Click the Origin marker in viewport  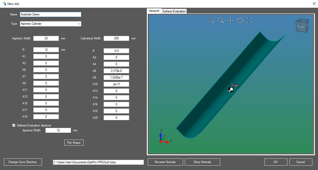click(x=231, y=89)
